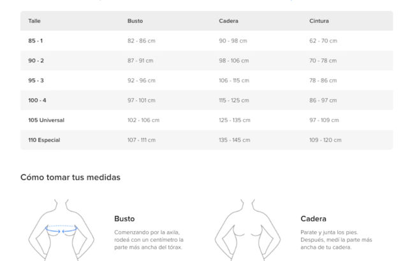Click the 102 - 106 cm bust value
This screenshot has width=408, height=261.
point(143,120)
